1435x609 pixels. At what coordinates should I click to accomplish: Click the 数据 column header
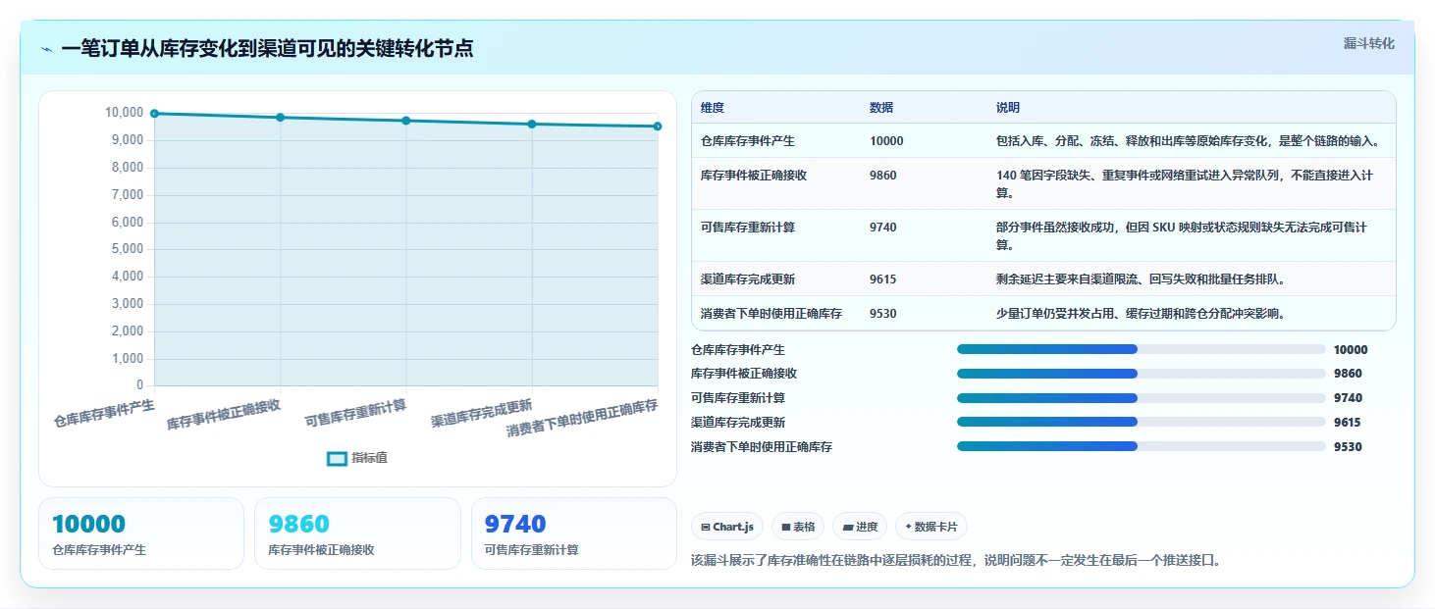(881, 108)
